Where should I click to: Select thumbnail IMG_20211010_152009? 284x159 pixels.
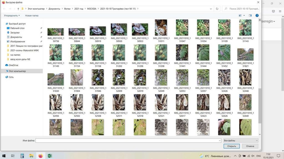[119, 77]
